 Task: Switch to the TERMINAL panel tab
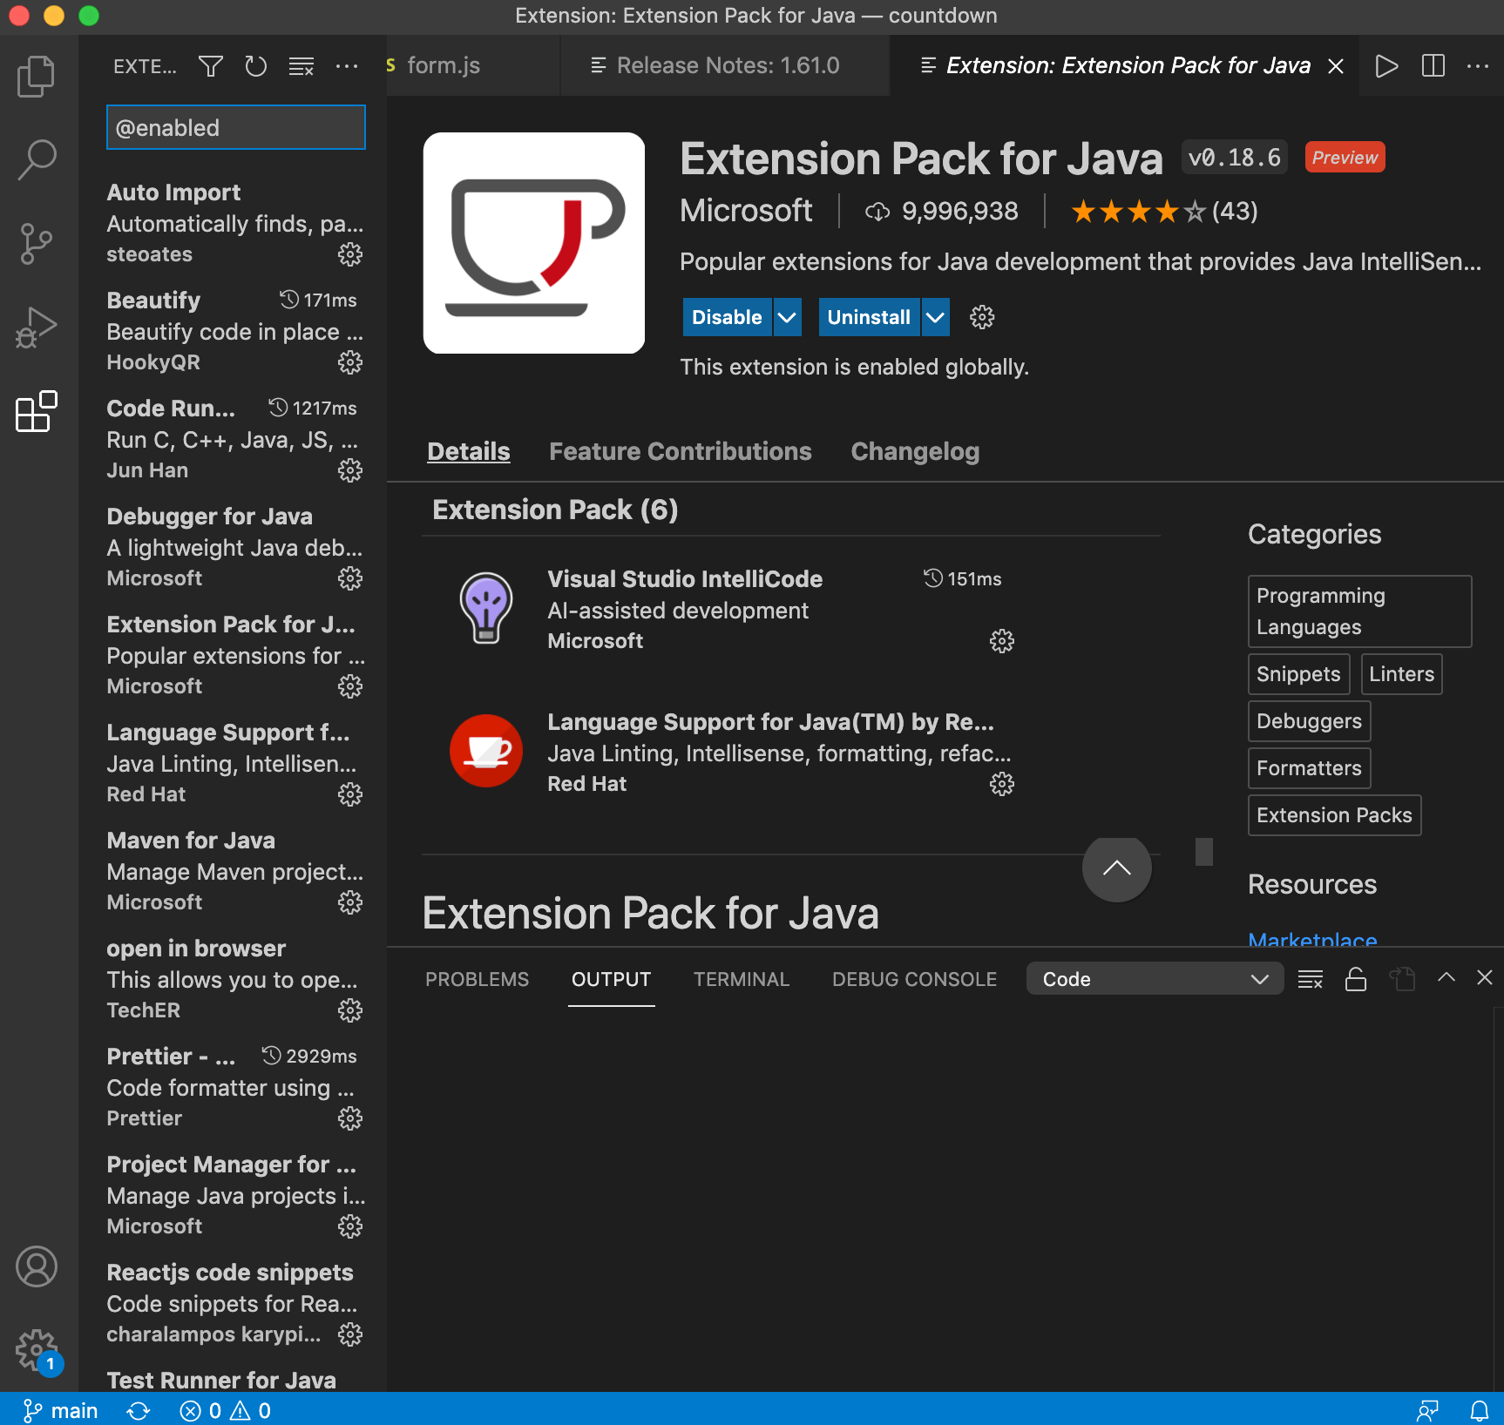coord(742,979)
